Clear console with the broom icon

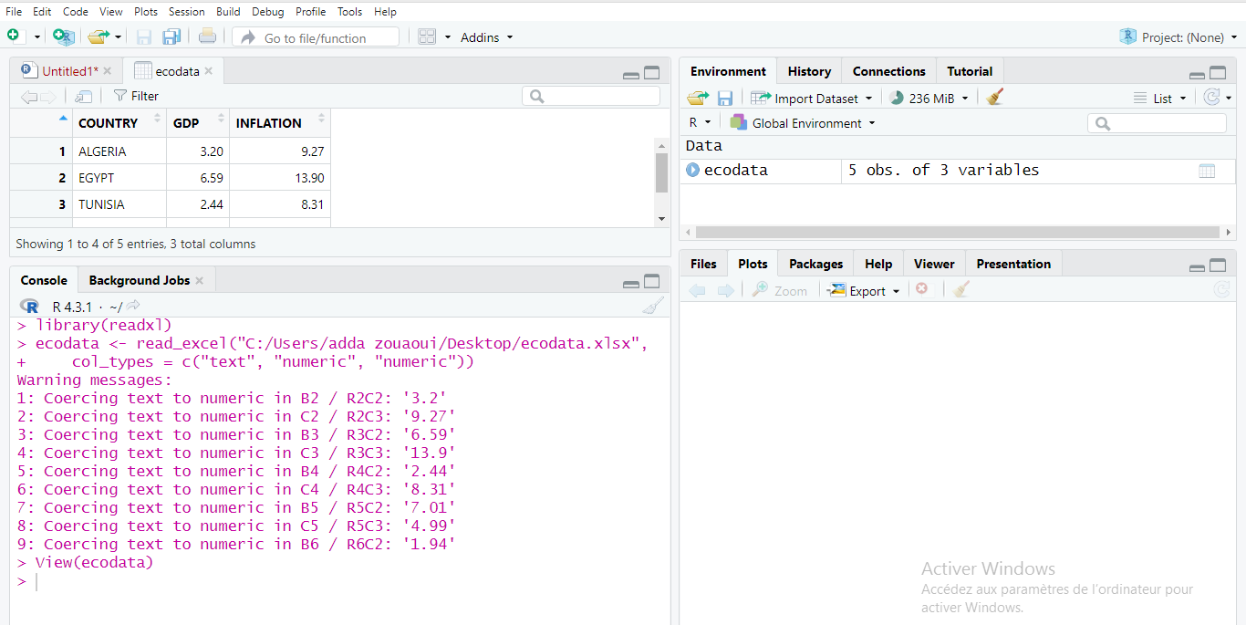tap(652, 307)
